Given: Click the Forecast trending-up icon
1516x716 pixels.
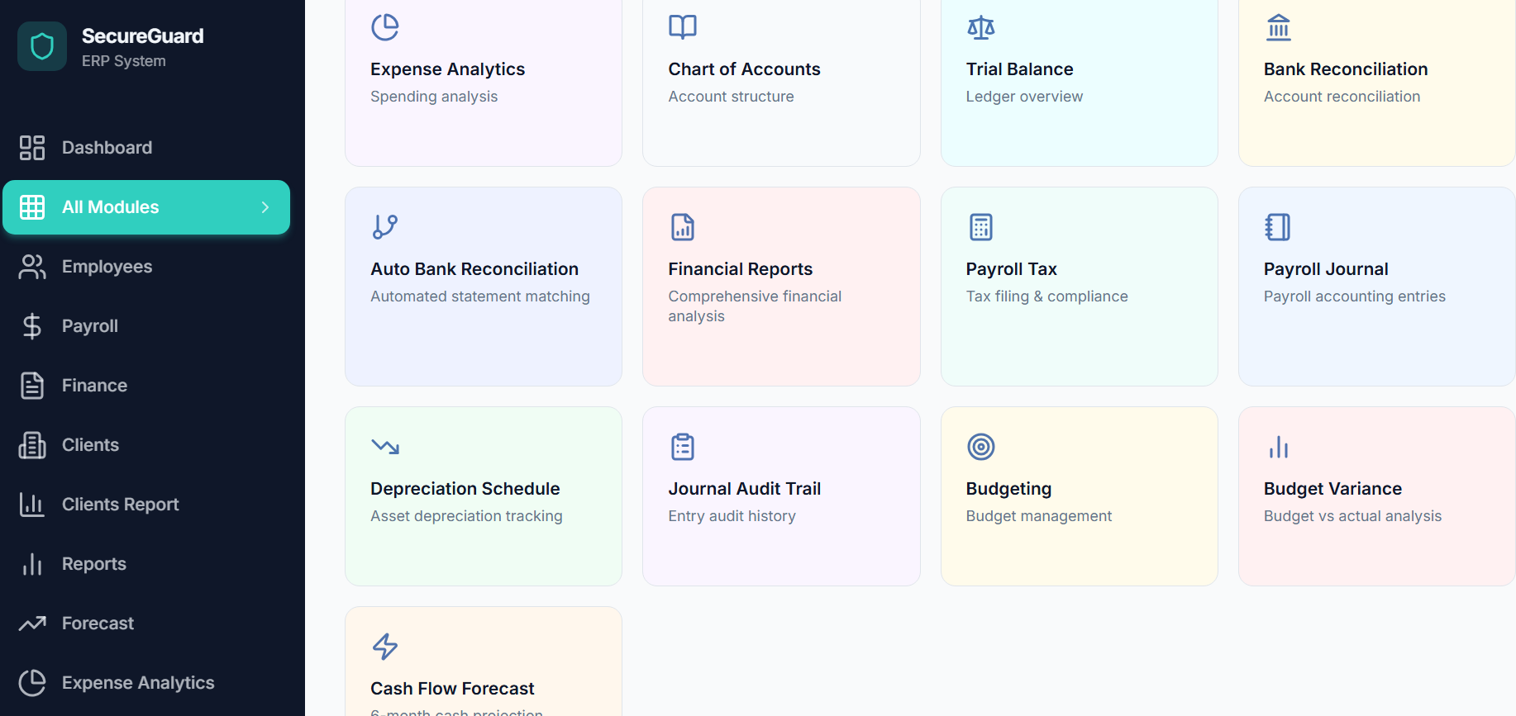Looking at the screenshot, I should tap(32, 624).
